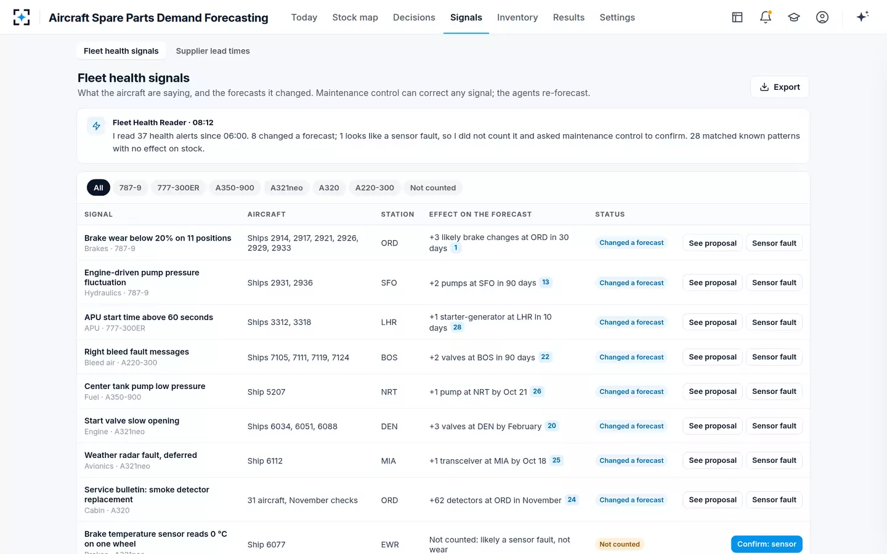This screenshot has width=887, height=554.
Task: View the Results tab
Action: [x=569, y=17]
